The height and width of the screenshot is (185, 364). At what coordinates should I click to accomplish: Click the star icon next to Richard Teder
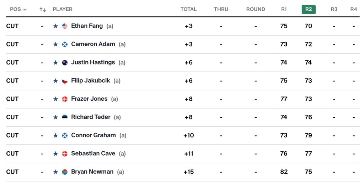click(x=55, y=117)
